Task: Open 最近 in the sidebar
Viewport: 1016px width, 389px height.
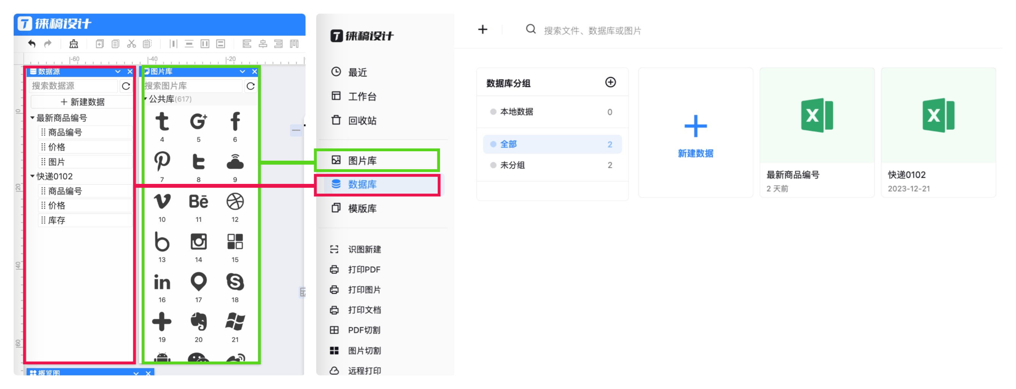Action: [x=357, y=72]
